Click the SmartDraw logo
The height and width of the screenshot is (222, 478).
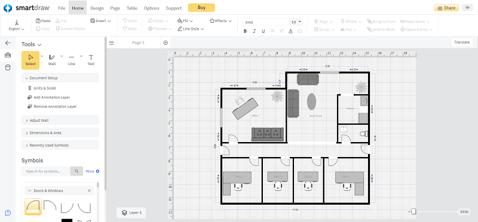(27, 8)
